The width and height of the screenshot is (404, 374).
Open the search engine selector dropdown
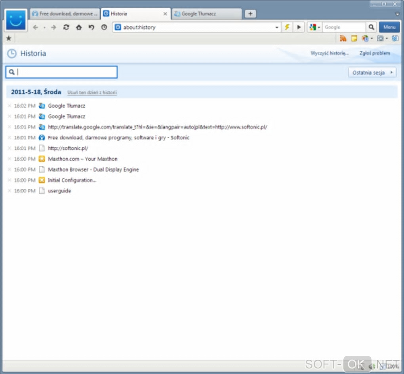[319, 27]
